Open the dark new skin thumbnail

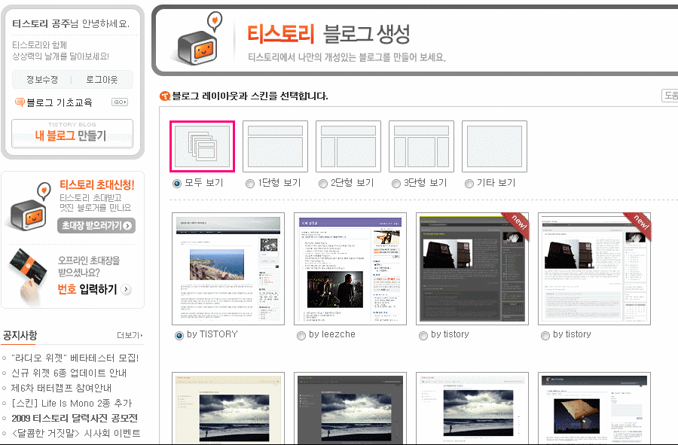click(472, 269)
